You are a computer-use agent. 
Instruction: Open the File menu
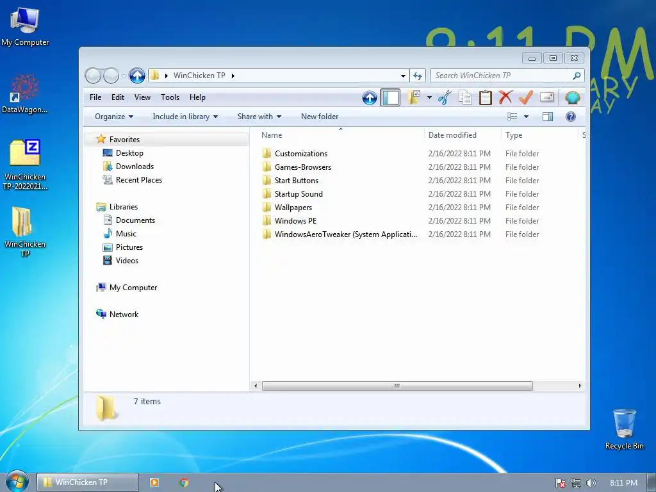(x=95, y=97)
